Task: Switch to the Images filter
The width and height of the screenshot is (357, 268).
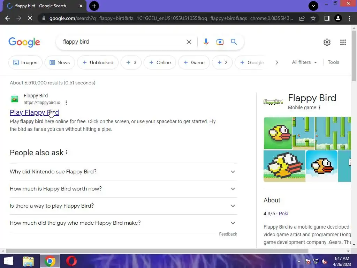Action: pos(25,62)
